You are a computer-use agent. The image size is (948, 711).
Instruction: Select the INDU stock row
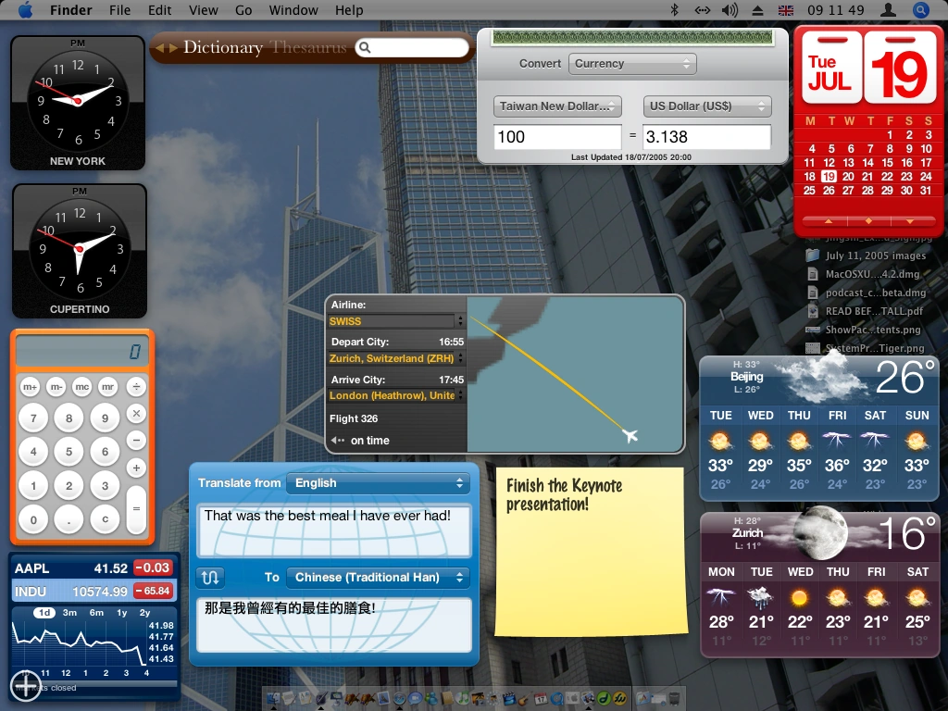click(x=94, y=591)
